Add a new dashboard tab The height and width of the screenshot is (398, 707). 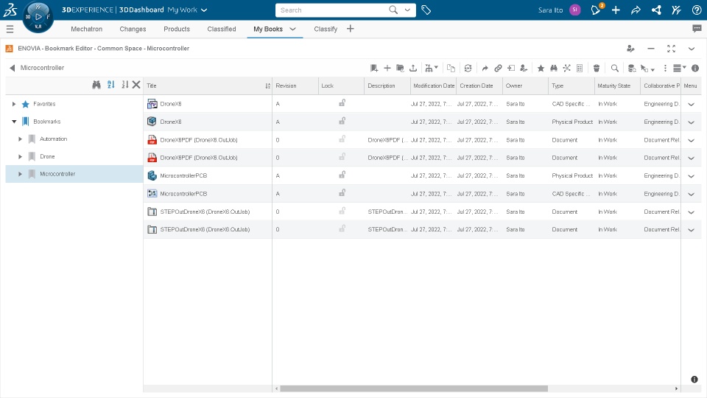[x=351, y=29]
